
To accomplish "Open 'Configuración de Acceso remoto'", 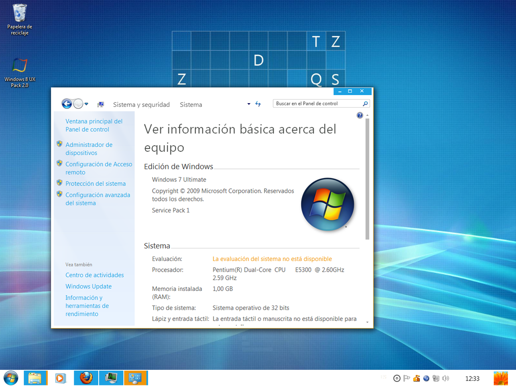I will pyautogui.click(x=99, y=168).
